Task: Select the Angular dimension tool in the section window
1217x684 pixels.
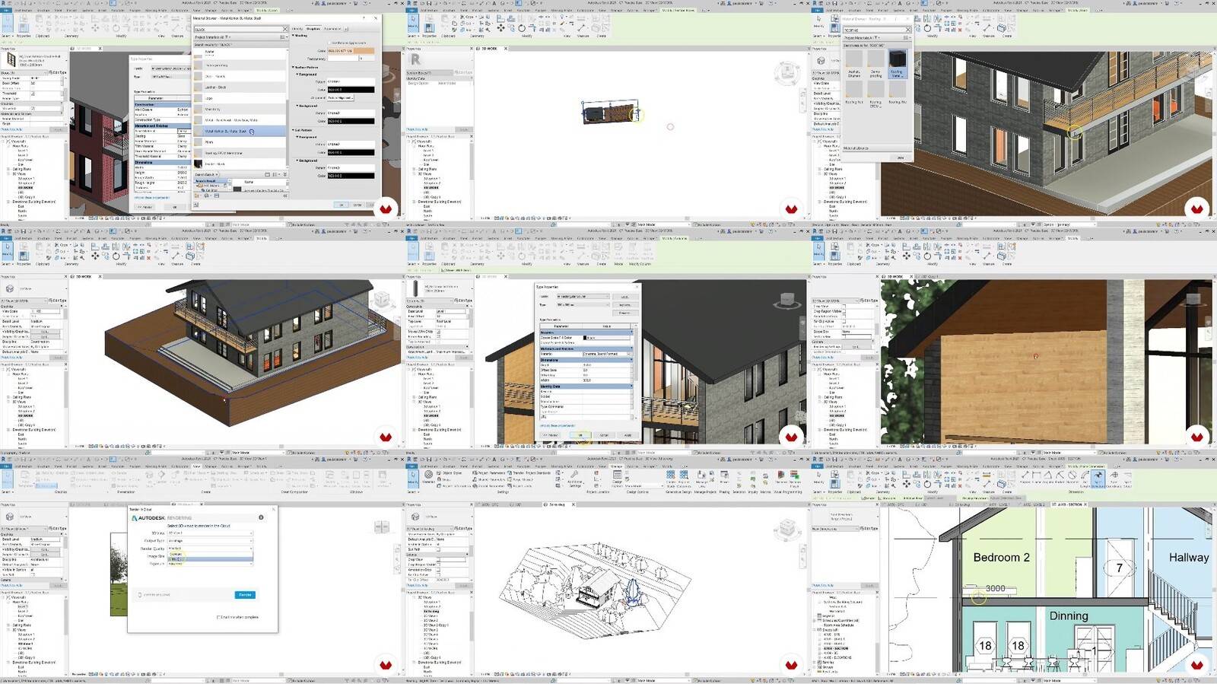Action: click(x=1048, y=478)
